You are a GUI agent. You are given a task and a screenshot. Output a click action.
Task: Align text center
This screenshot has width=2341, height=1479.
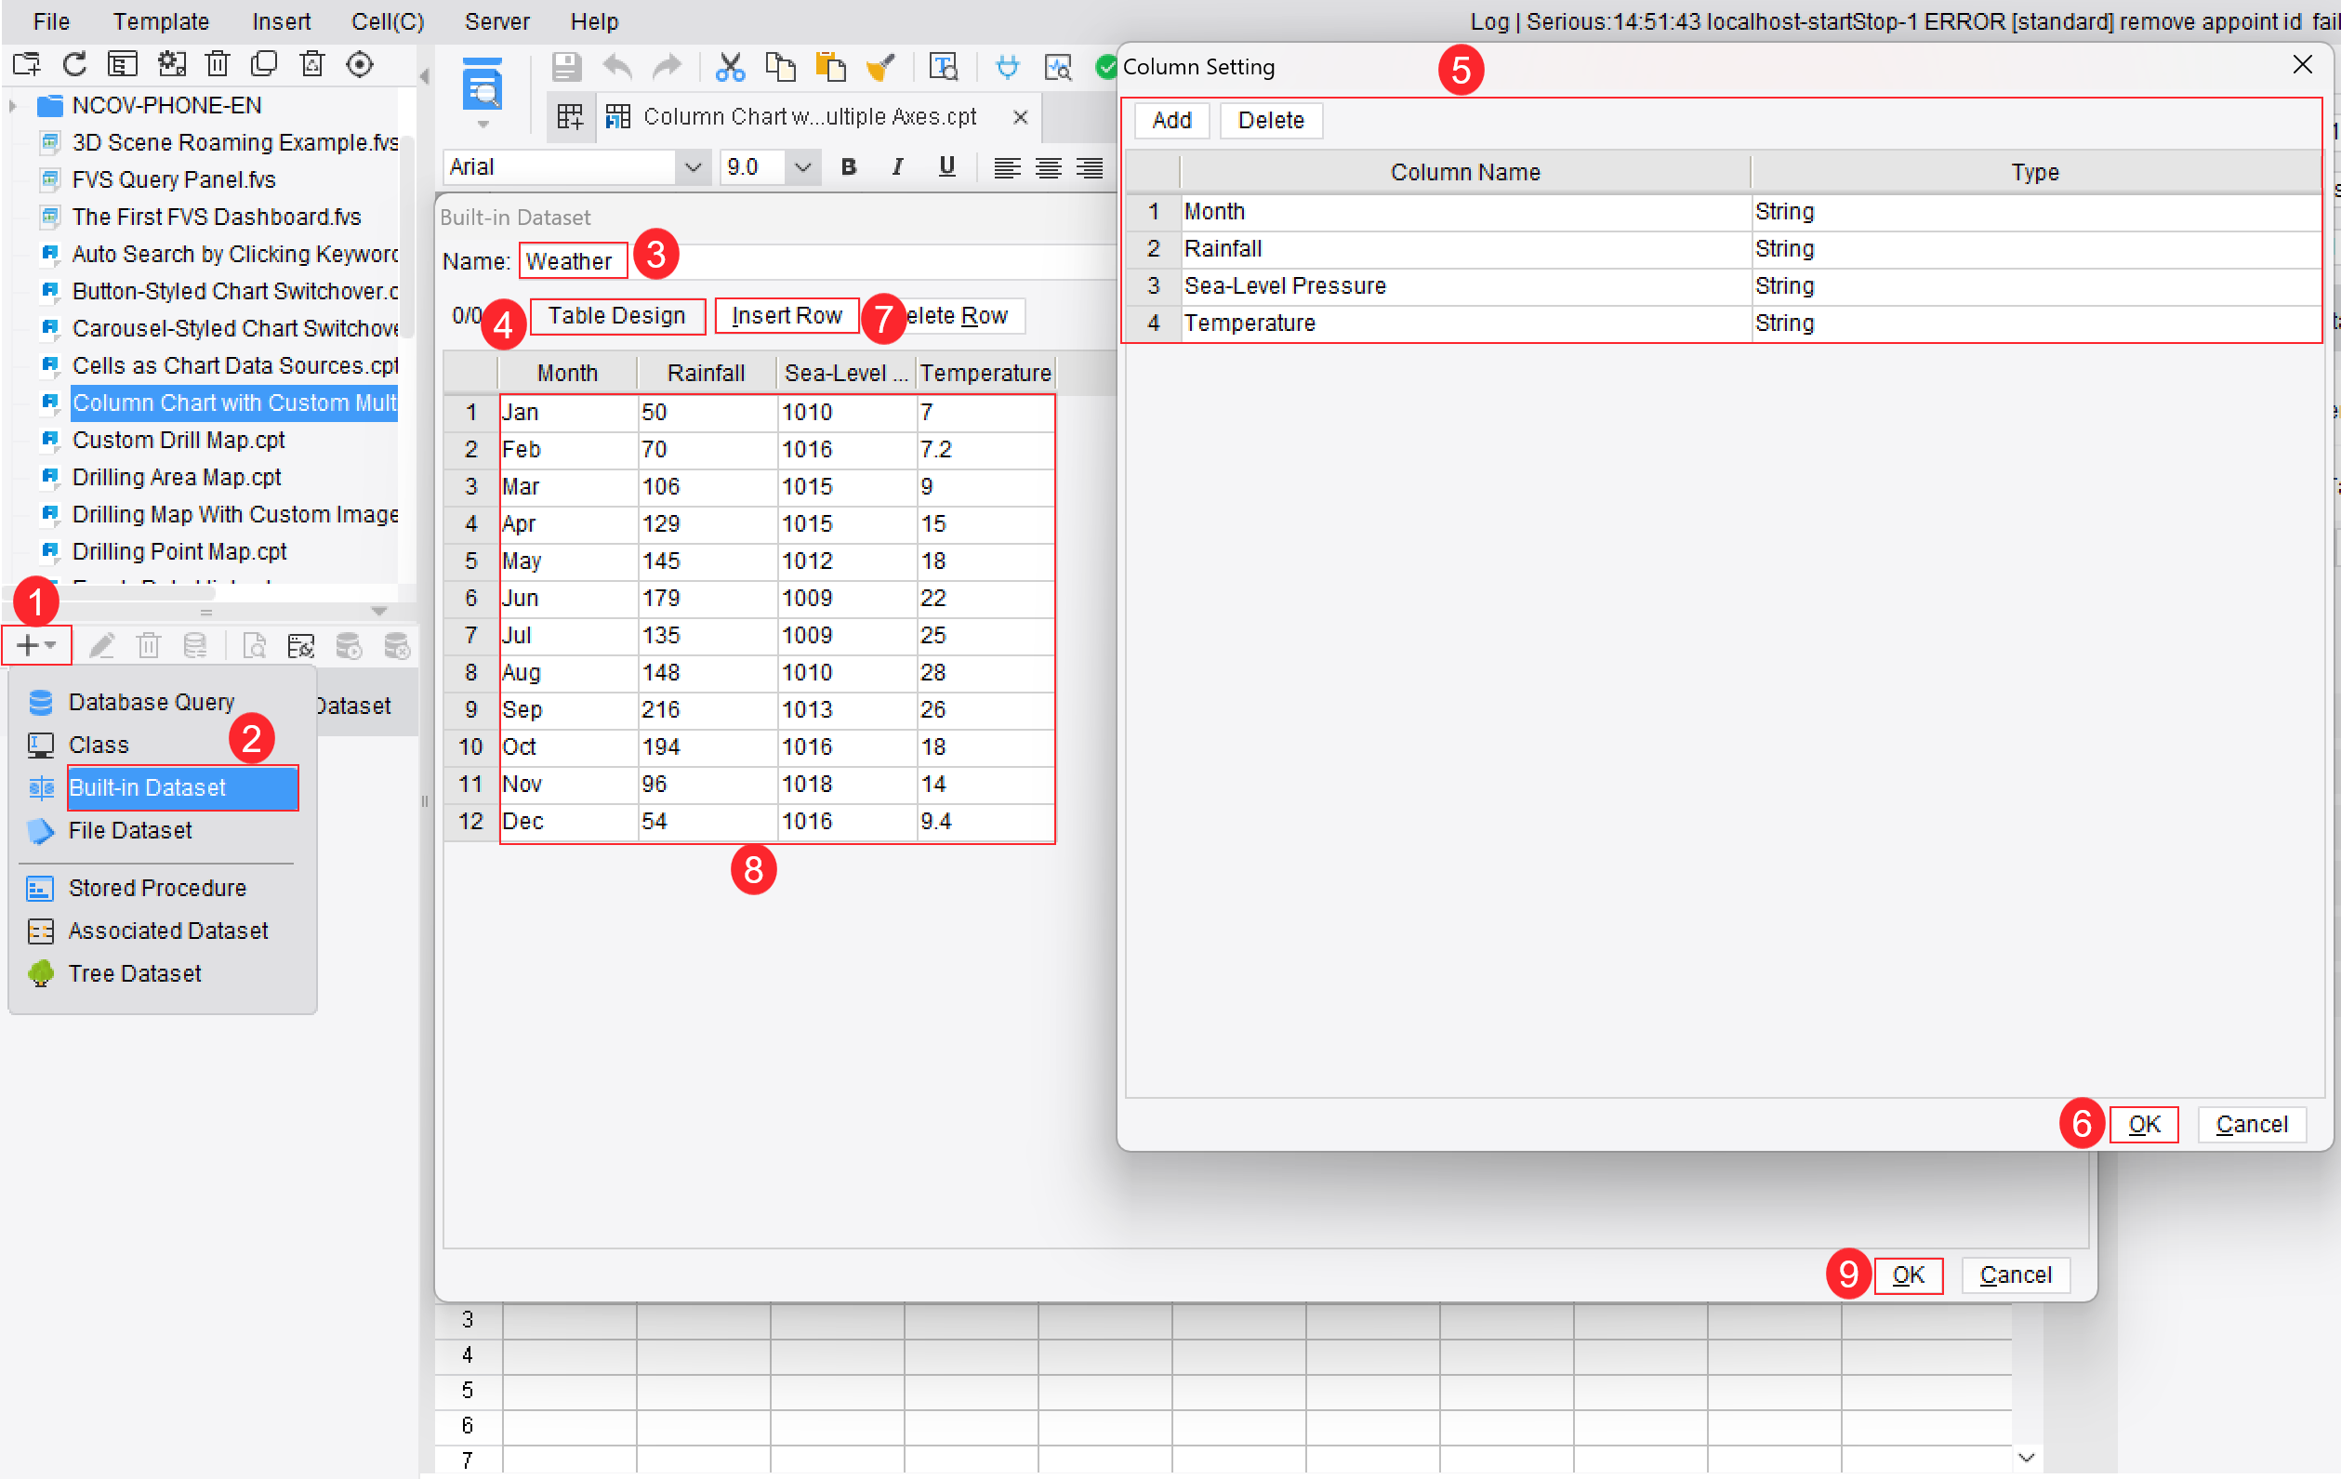1048,167
